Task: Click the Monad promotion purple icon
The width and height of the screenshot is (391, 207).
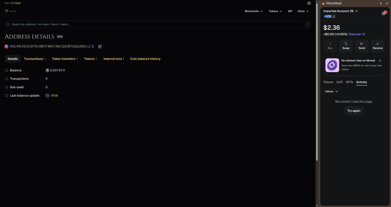Action: 332,65
